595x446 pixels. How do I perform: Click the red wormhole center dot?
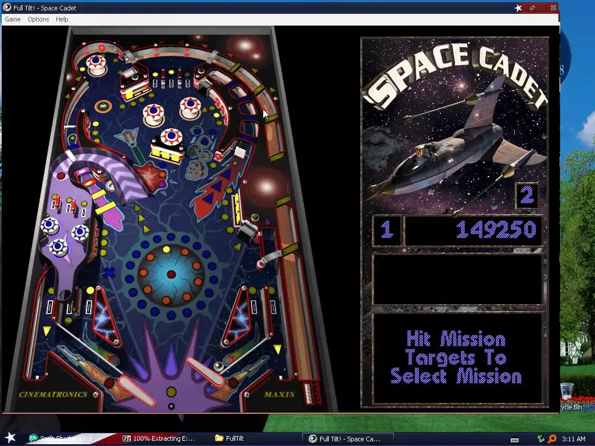coord(171,274)
